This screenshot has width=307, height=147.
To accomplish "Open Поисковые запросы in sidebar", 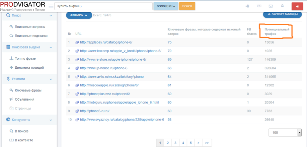I will pos(30,27).
